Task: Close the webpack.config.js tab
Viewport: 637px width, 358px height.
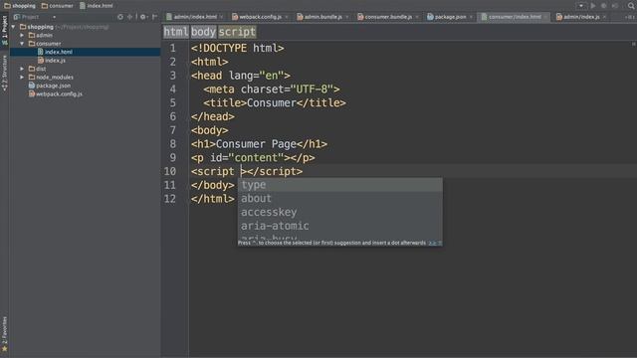Action: (287, 17)
